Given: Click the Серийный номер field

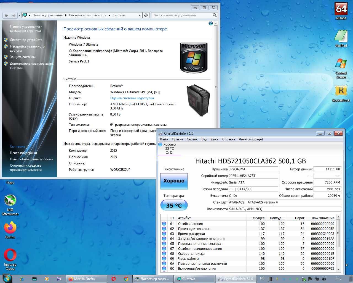Looking at the screenshot, I should (253, 176).
